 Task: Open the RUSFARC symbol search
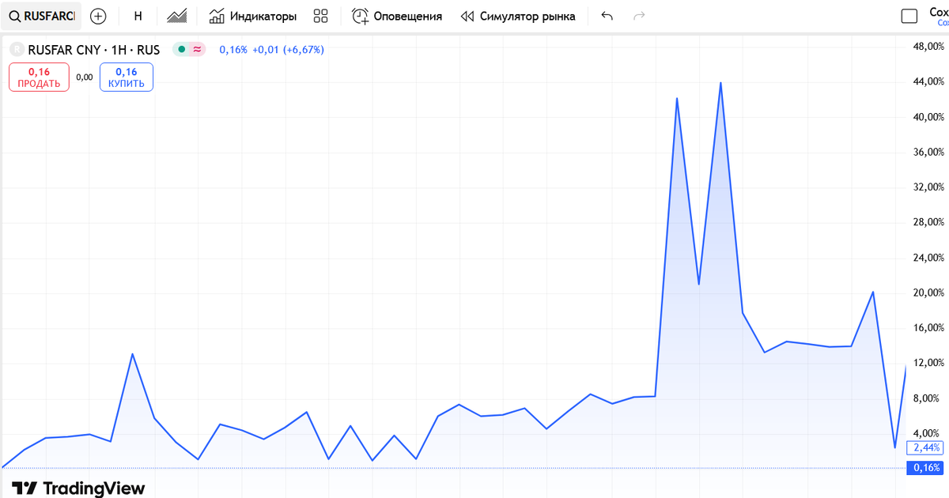41,16
